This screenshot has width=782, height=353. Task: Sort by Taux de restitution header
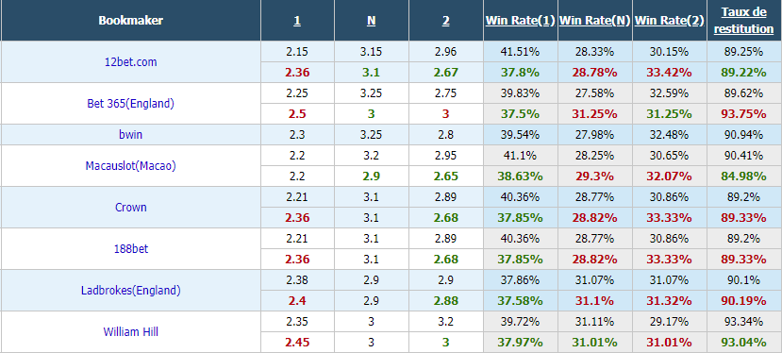pyautogui.click(x=743, y=21)
